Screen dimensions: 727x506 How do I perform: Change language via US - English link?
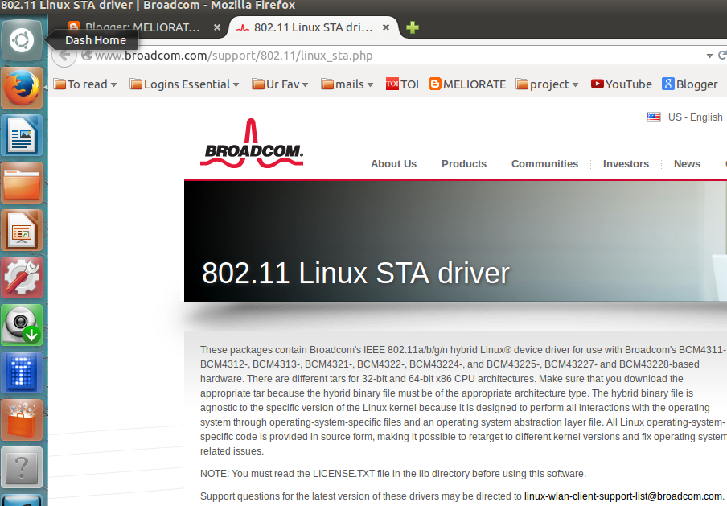coord(695,117)
